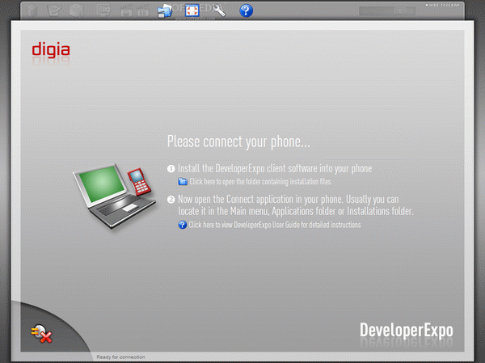
Task: Click the greyed-out field in toolbar right
Action: pyautogui.click(x=387, y=11)
